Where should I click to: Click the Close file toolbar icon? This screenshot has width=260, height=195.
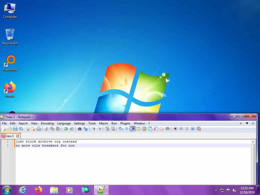click(x=27, y=129)
